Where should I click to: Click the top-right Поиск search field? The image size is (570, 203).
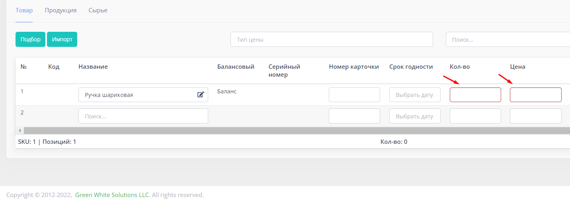tap(508, 39)
